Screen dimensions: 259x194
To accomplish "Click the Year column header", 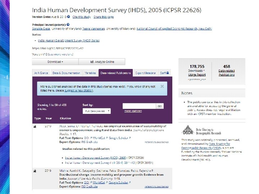I will coord(49,118).
